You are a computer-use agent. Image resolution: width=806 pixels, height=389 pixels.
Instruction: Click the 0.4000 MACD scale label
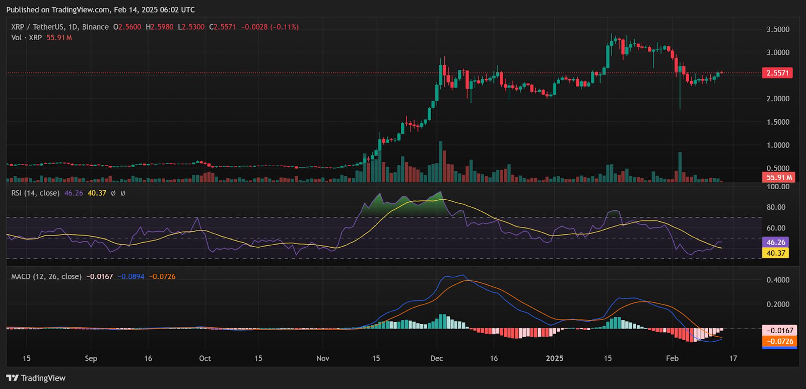(778, 280)
